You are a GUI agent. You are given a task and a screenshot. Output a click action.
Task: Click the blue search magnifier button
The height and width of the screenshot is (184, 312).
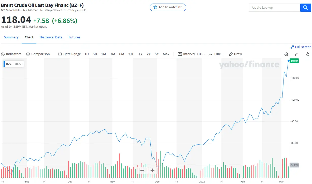pyautogui.click(x=306, y=8)
